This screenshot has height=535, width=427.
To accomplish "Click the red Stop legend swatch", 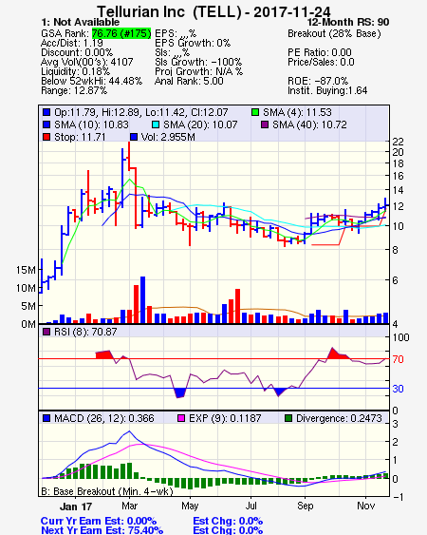I will point(46,137).
